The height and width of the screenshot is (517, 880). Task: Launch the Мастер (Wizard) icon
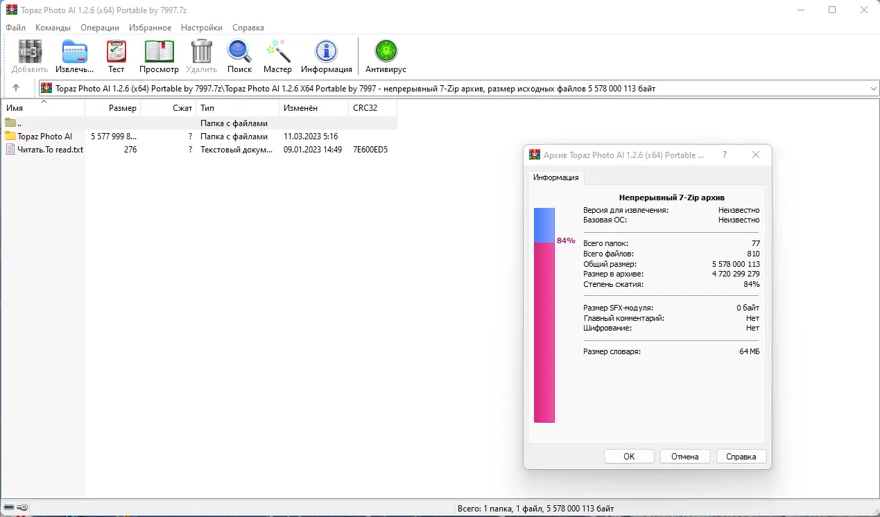(277, 52)
